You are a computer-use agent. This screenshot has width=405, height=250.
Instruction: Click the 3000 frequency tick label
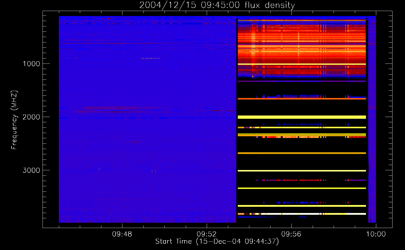31,170
